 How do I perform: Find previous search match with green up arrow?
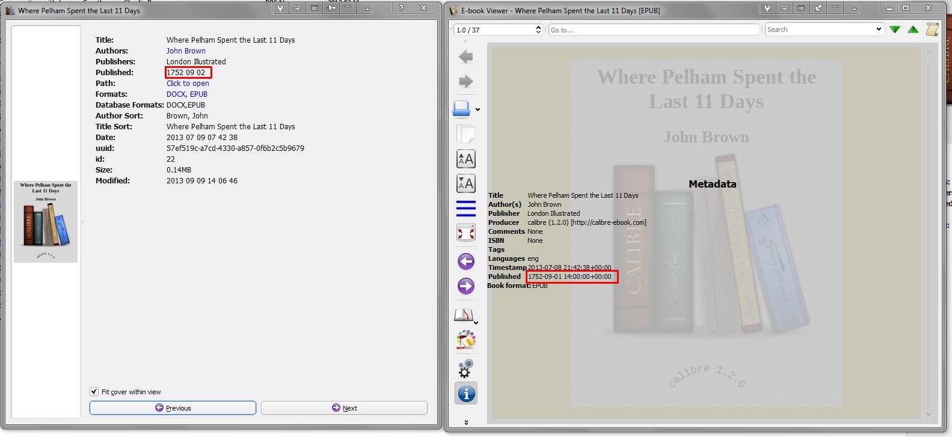coord(913,29)
